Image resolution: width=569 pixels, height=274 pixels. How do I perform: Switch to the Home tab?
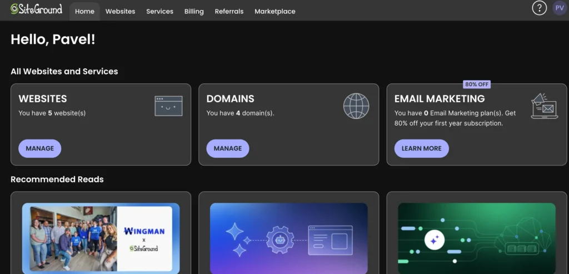(x=84, y=11)
